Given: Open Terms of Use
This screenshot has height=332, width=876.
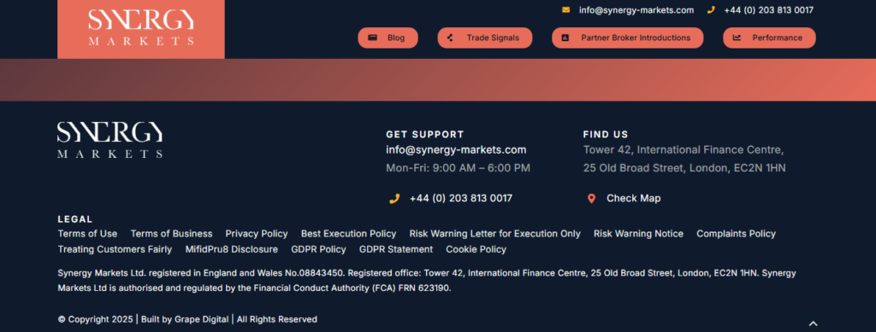Looking at the screenshot, I should [88, 234].
